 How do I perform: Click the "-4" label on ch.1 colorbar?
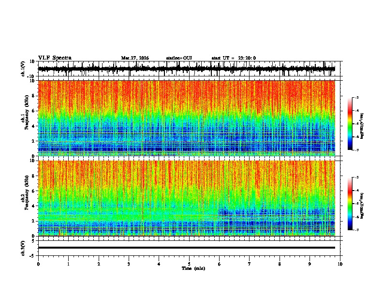click(357, 111)
